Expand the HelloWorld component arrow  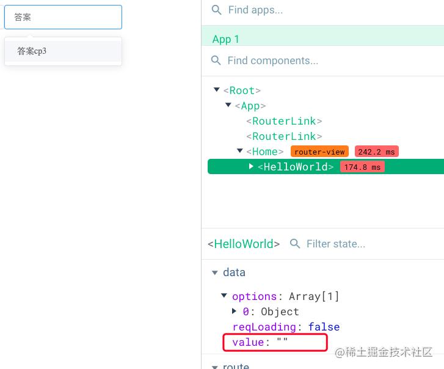[x=251, y=166]
